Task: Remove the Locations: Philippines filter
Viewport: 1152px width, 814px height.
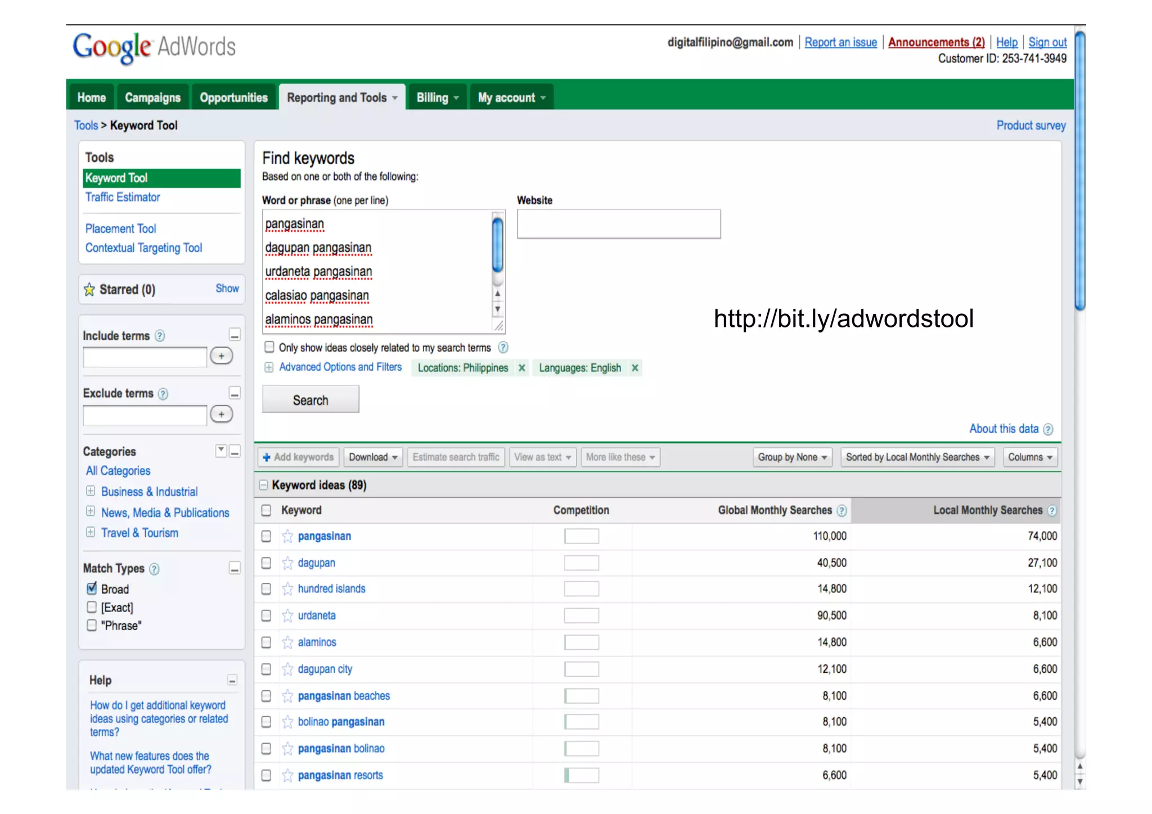Action: pos(522,368)
